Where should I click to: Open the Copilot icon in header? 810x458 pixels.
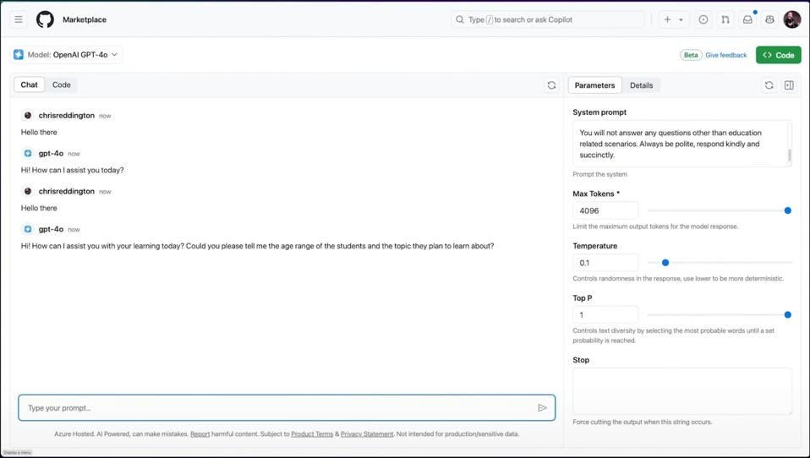coord(769,19)
